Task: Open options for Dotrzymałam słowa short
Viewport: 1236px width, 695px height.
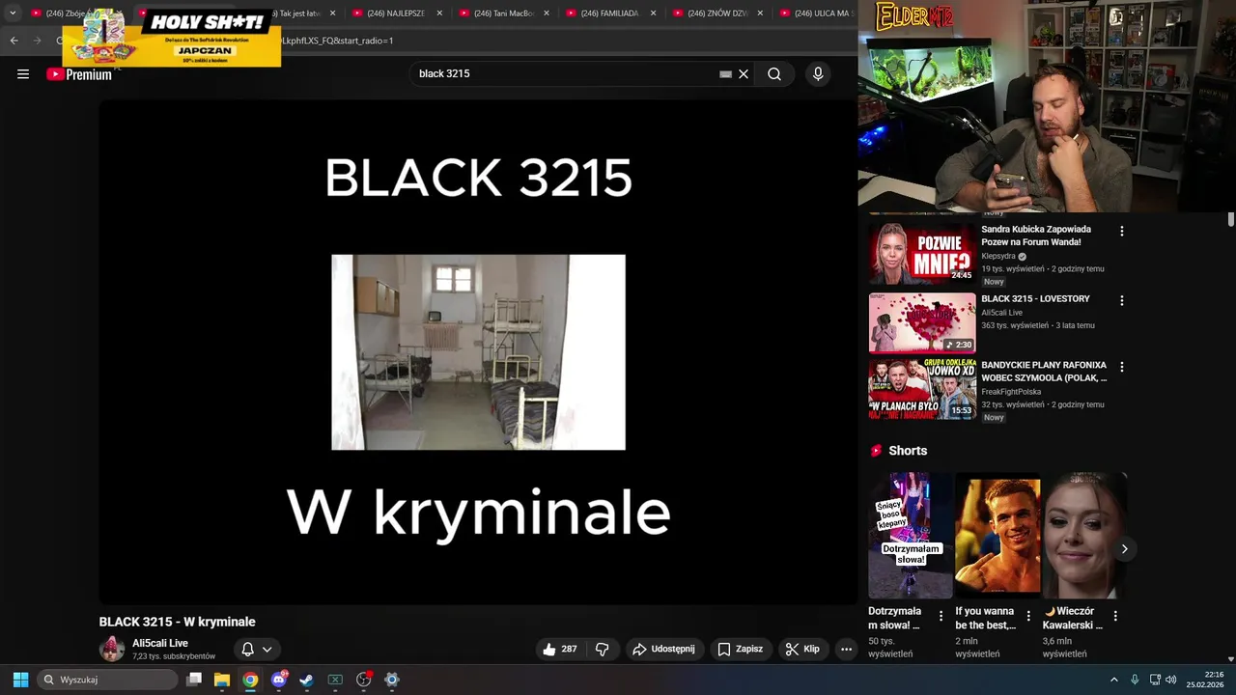Action: click(941, 616)
